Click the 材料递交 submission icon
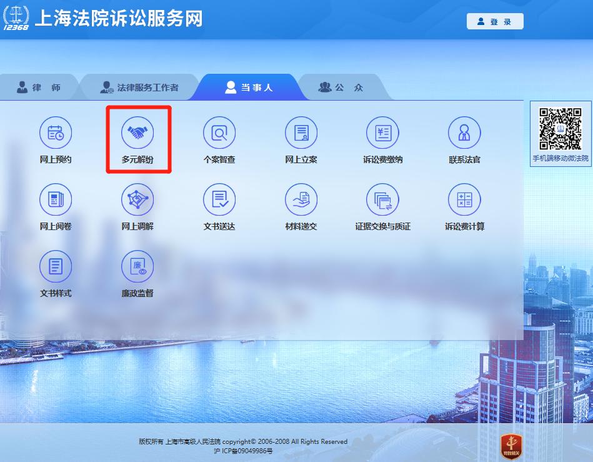The image size is (593, 462). click(x=301, y=200)
